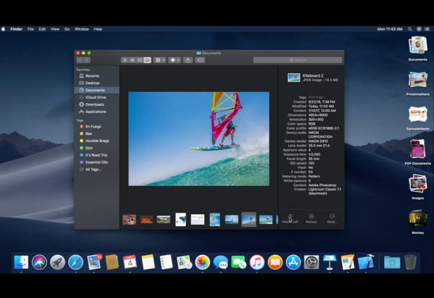Click the Edit Tags toolbar button
The width and height of the screenshot is (434, 298).
click(x=200, y=60)
